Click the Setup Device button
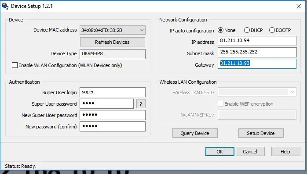Viewport: 307px width, 174px height. click(261, 133)
